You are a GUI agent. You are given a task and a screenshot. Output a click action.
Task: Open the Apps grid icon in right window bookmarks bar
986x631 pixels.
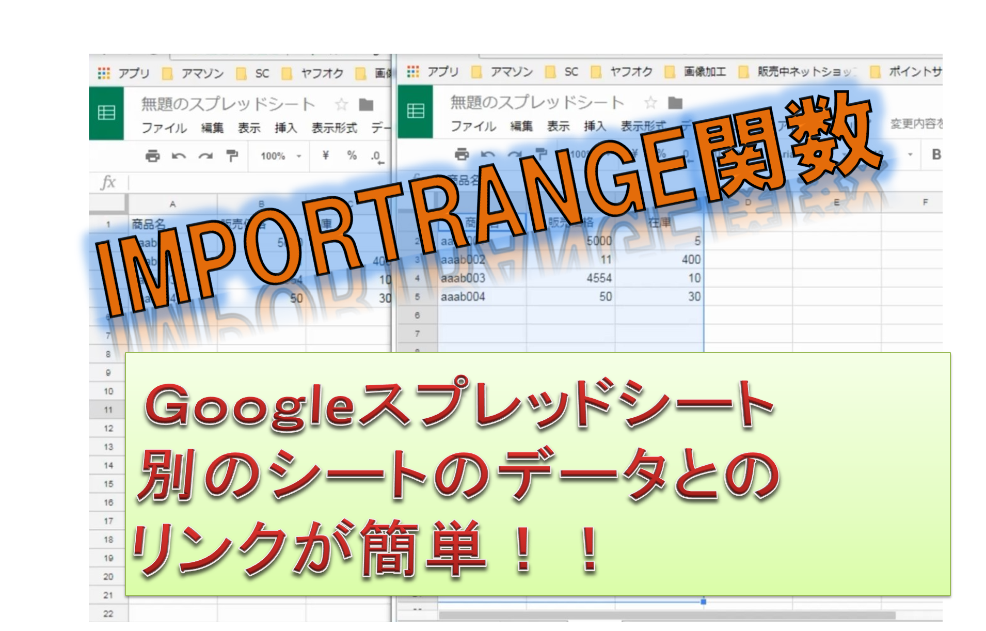413,72
